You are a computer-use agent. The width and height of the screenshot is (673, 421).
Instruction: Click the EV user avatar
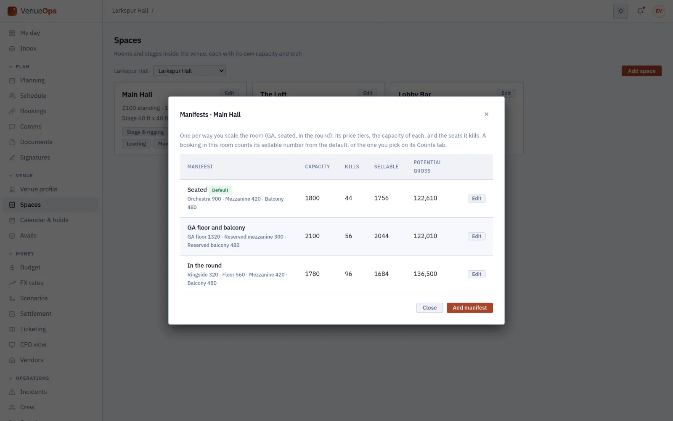pyautogui.click(x=659, y=11)
